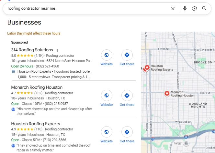Select Houston Roofing Experts pin on map
The image size is (215, 153).
coord(147,68)
